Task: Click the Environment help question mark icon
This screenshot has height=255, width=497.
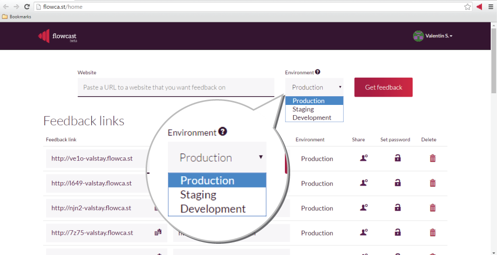Action: tap(317, 72)
